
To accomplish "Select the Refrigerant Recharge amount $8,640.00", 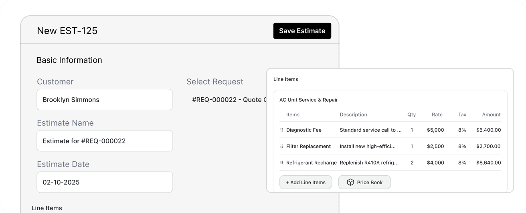I will (x=488, y=163).
